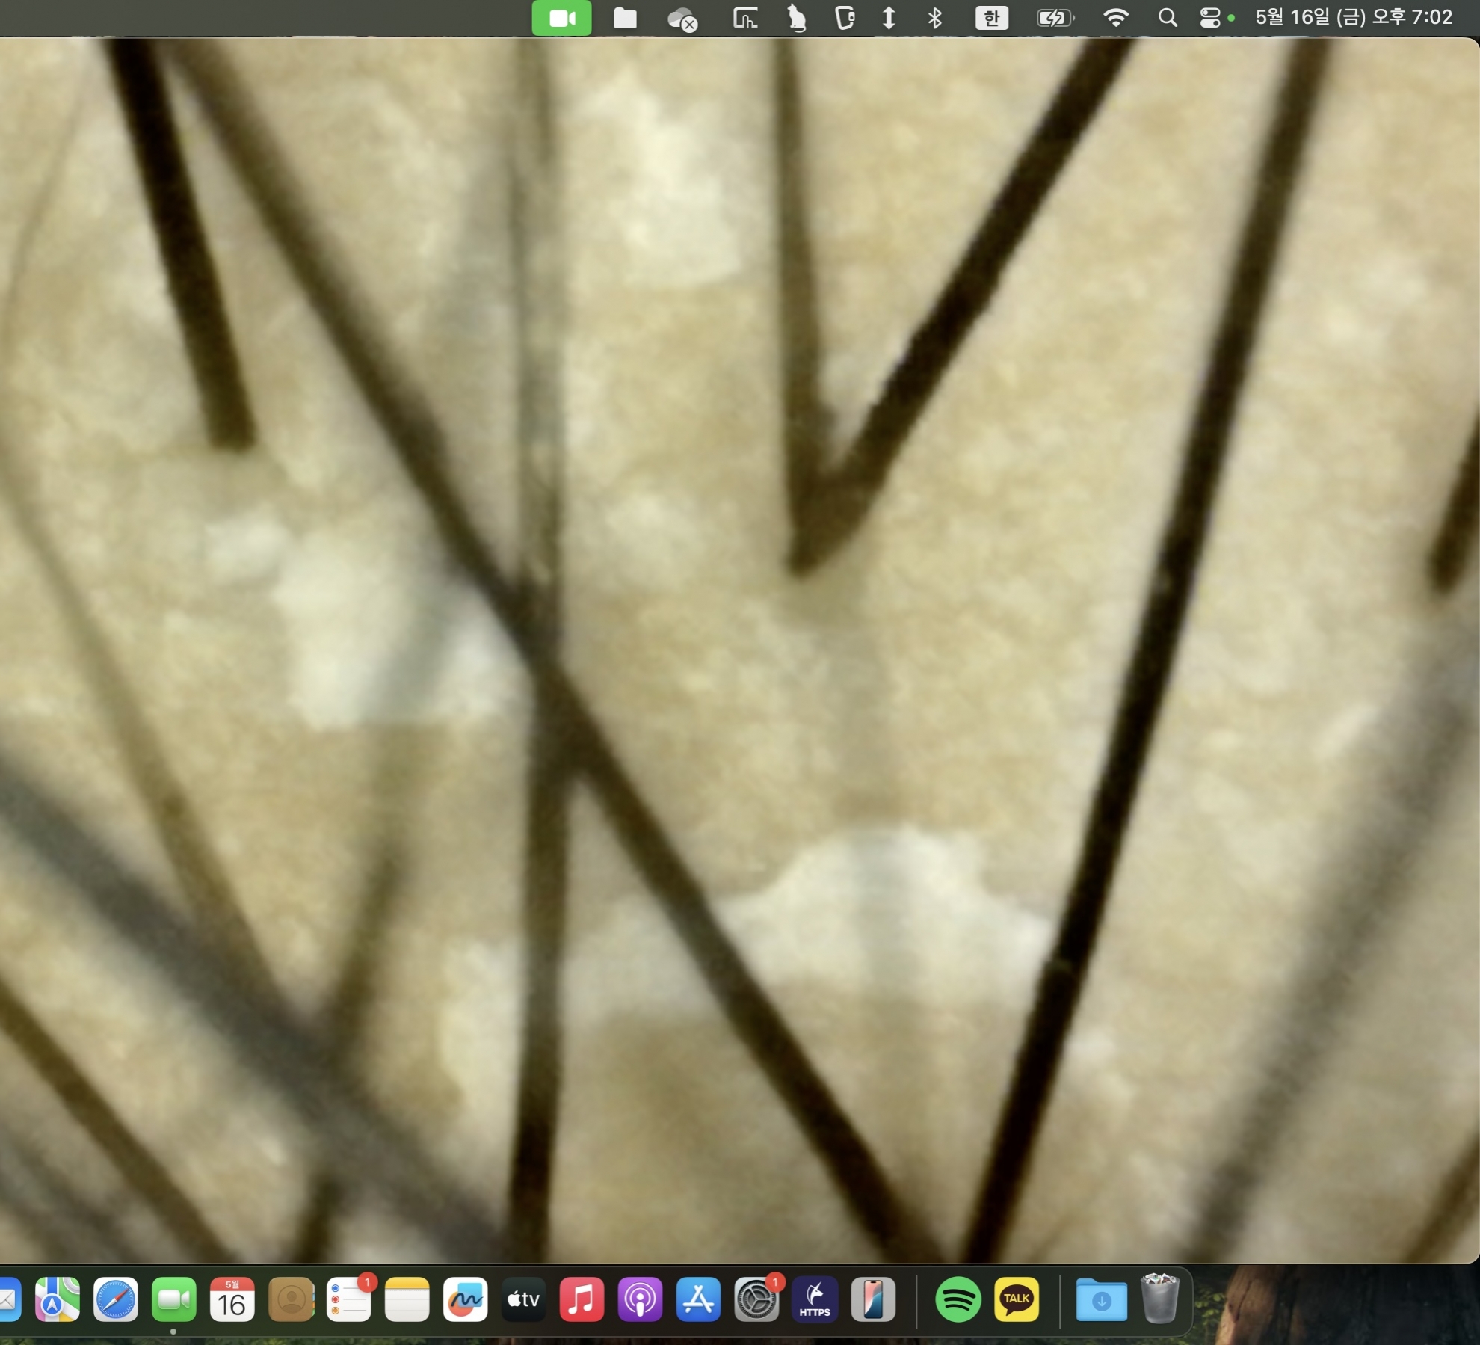Screen dimensions: 1480x1345
Task: Switch the Korean input source (한) menu
Action: click(992, 18)
